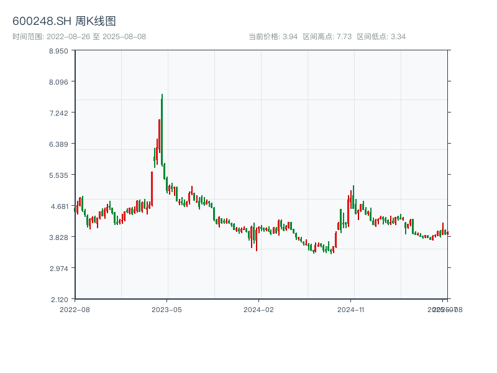The image size is (497, 373).
Task: Click y-axis value 2.974
Action: point(58,269)
